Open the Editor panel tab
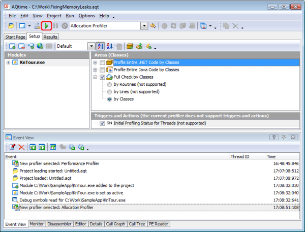The image size is (305, 232). coord(80,224)
